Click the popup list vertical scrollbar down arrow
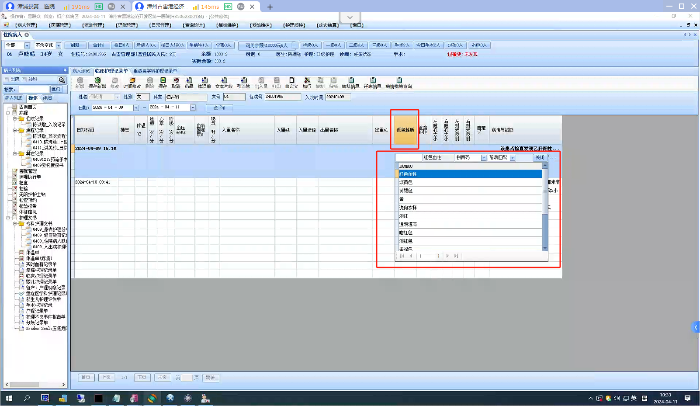 545,248
